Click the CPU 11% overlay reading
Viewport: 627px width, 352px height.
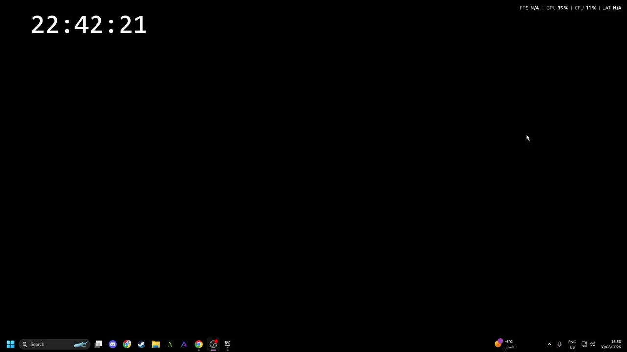(585, 8)
